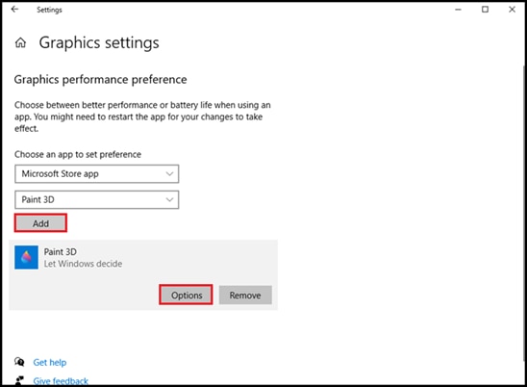This screenshot has height=387, width=527.
Task: Open the Paint 3D app selection dropdown
Action: pos(97,200)
